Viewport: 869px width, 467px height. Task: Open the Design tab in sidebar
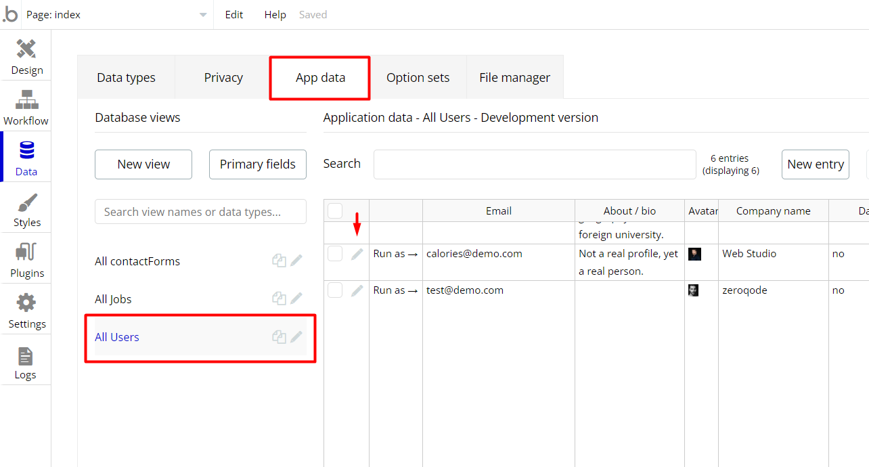26,55
